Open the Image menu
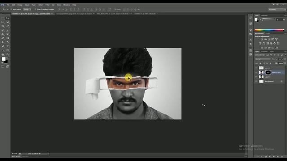This screenshot has height=161, width=287. coord(20,5)
